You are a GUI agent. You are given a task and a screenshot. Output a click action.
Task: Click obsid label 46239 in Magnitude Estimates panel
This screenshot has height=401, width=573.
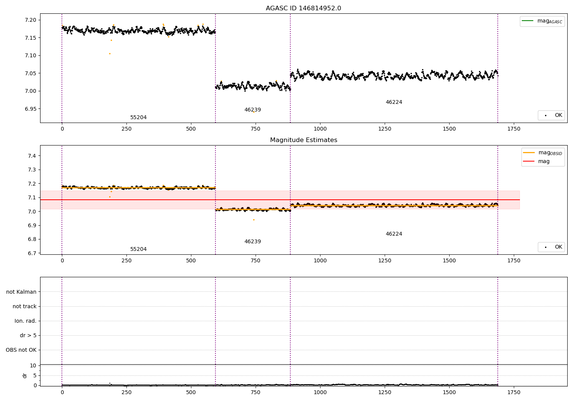pos(253,242)
